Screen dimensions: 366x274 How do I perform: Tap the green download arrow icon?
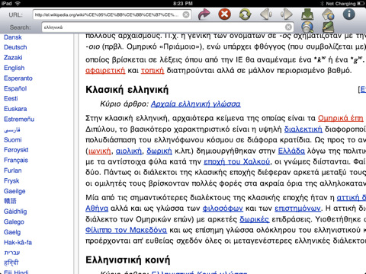pyautogui.click(x=307, y=14)
